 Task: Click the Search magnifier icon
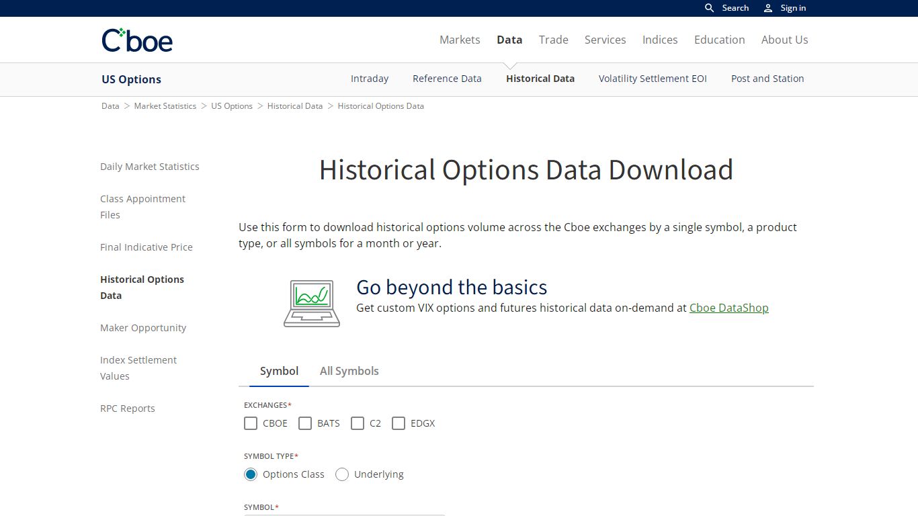709,8
